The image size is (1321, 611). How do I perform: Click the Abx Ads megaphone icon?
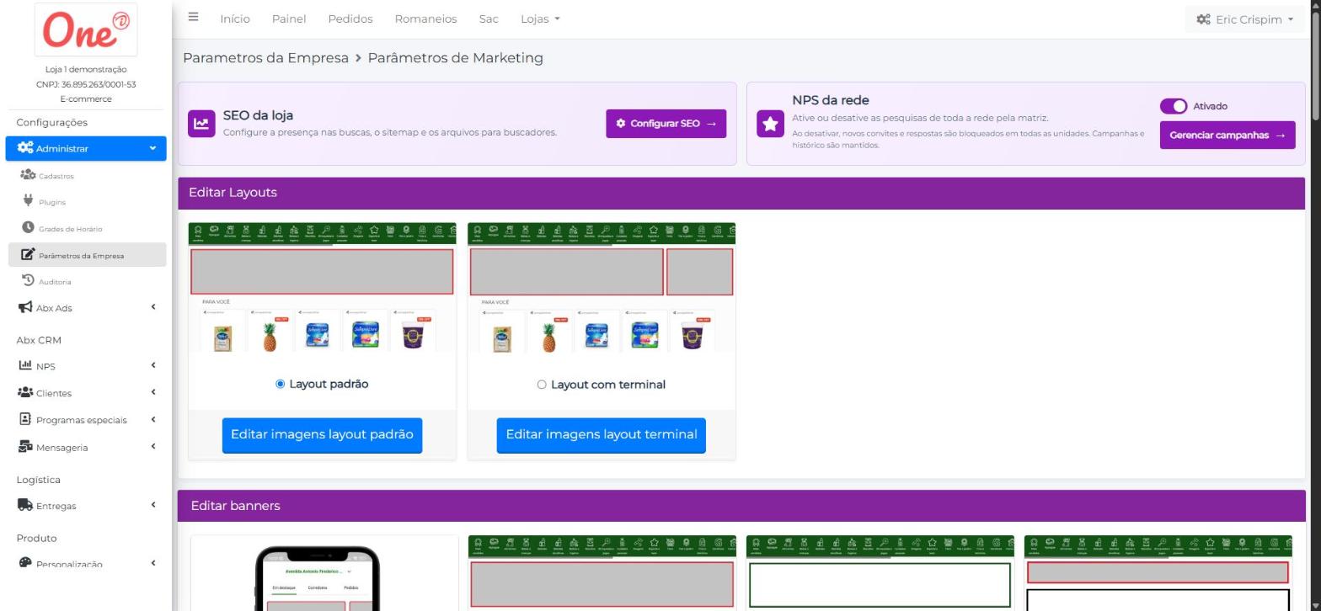point(25,307)
